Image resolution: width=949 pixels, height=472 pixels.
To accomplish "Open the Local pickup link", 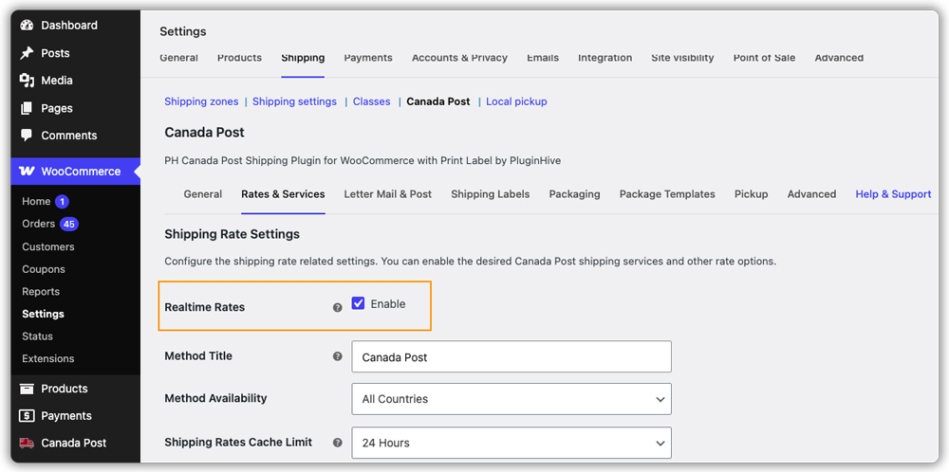I will 516,101.
